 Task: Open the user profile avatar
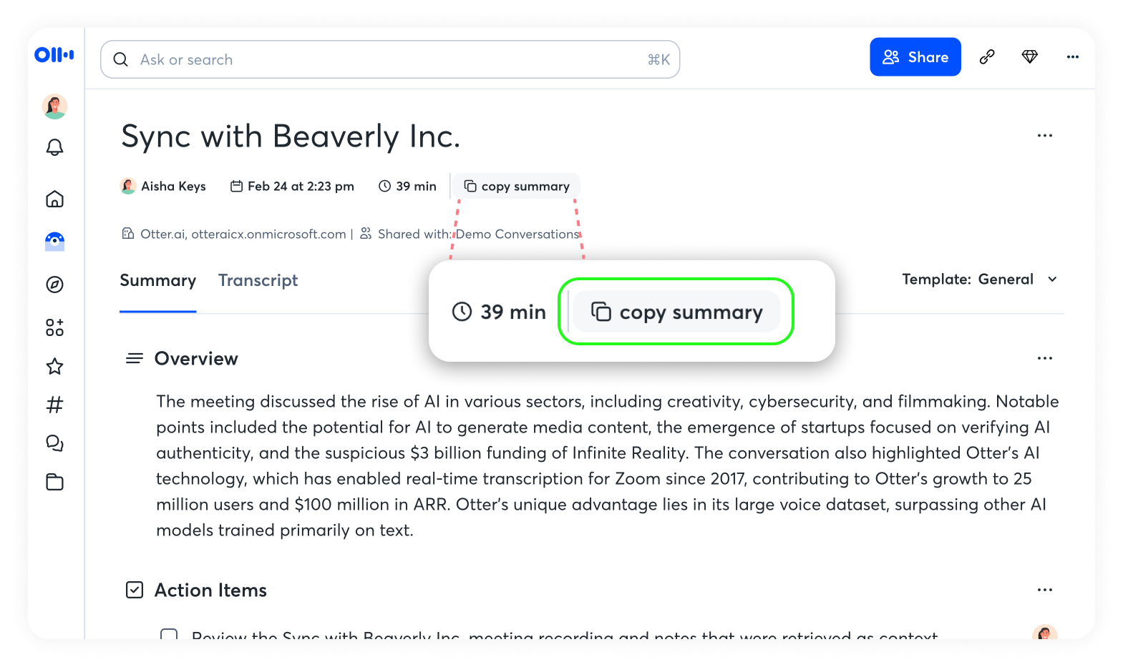tap(54, 107)
